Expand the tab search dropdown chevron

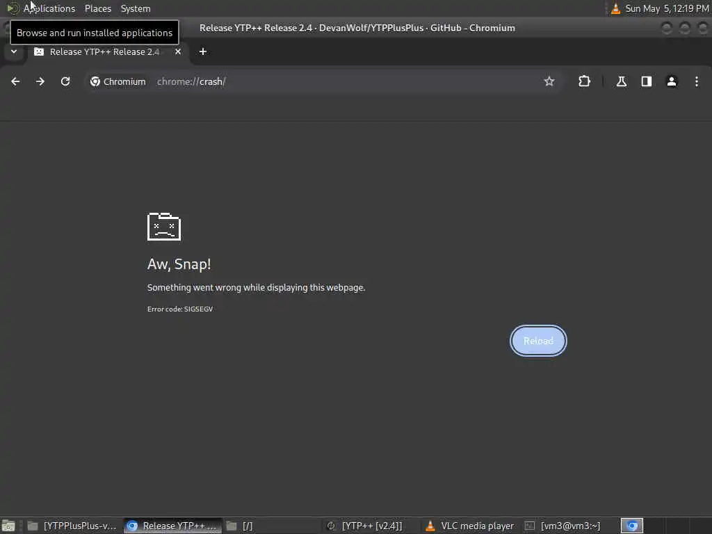(x=14, y=51)
